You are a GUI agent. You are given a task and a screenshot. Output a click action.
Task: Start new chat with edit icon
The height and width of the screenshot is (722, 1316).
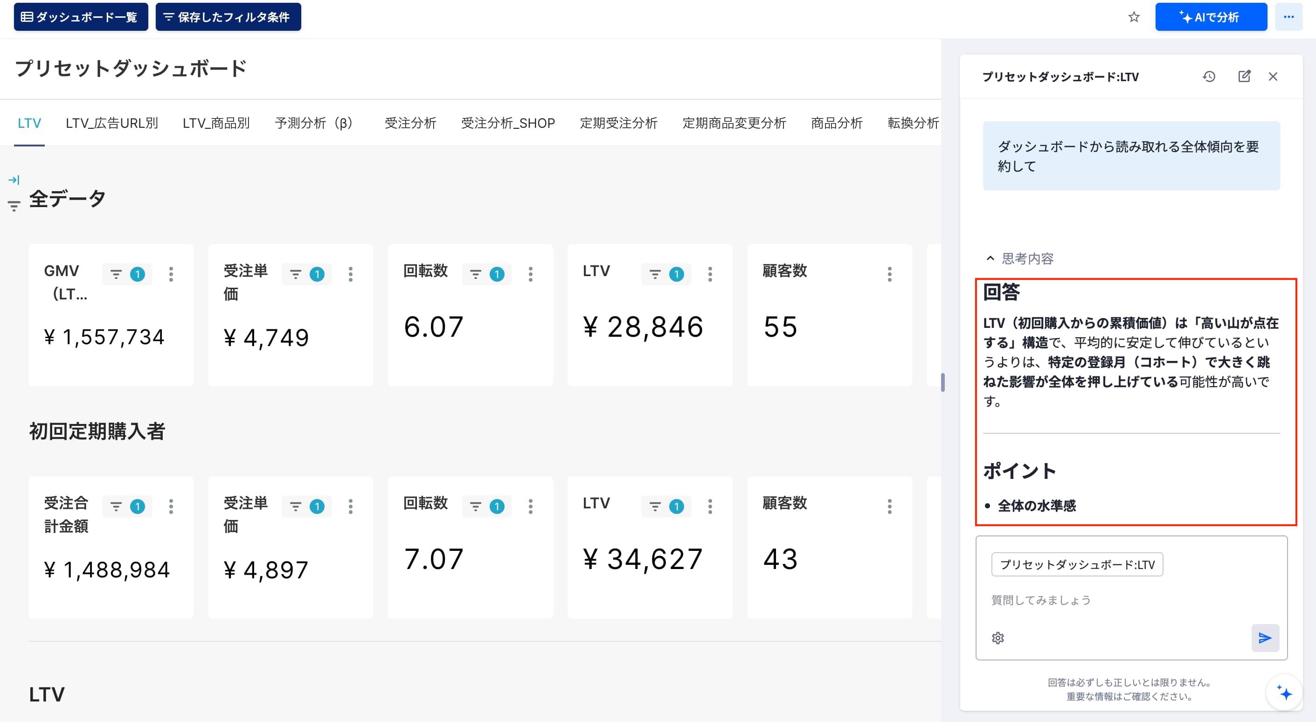[1244, 76]
